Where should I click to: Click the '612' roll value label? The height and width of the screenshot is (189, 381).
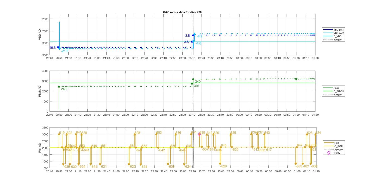210,133
